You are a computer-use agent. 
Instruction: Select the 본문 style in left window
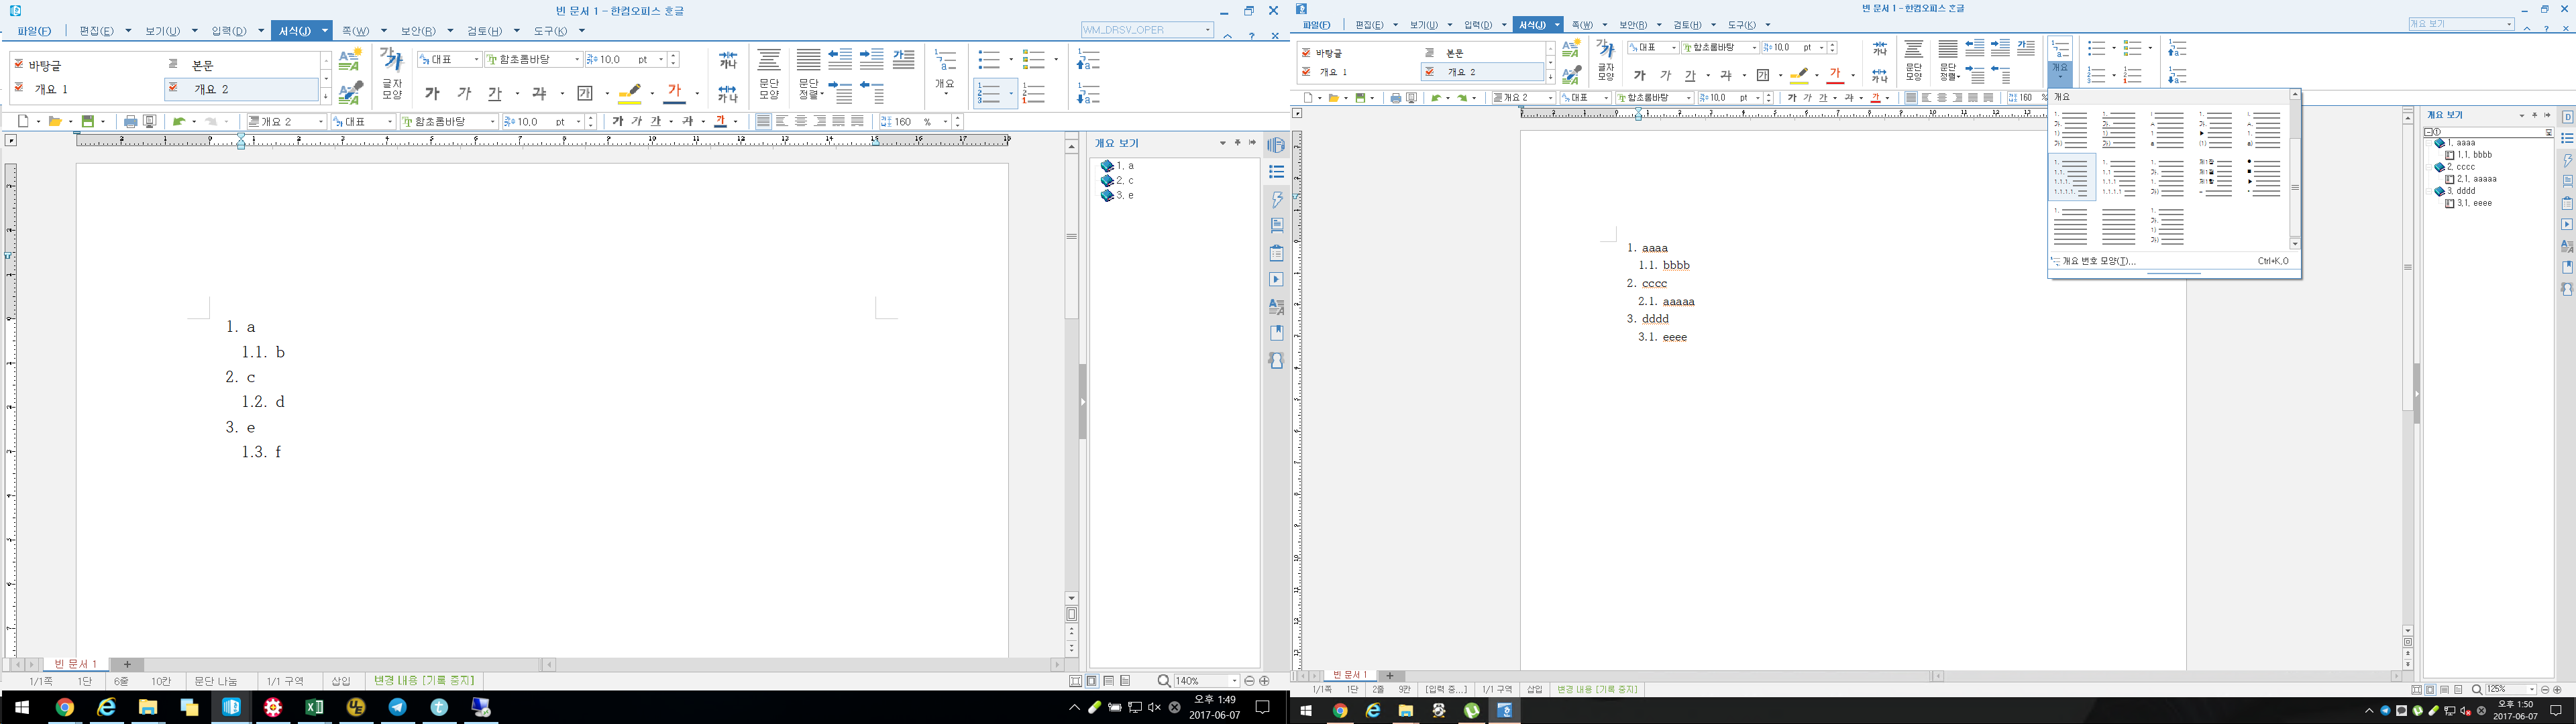pyautogui.click(x=241, y=65)
